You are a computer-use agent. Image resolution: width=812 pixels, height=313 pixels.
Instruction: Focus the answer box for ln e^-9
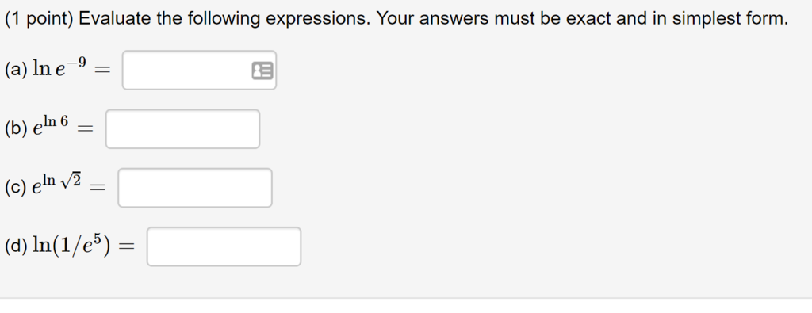click(199, 70)
